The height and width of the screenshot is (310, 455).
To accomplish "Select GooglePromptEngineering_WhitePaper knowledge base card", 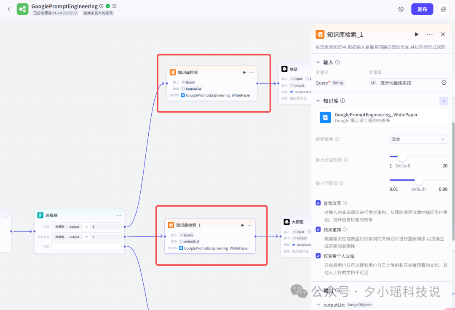I will tap(382, 117).
